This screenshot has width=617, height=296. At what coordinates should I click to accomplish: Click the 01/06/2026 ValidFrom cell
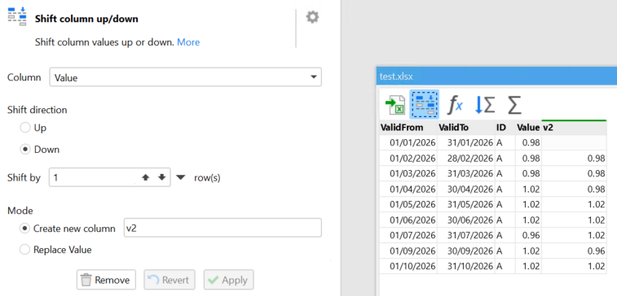pos(408,220)
